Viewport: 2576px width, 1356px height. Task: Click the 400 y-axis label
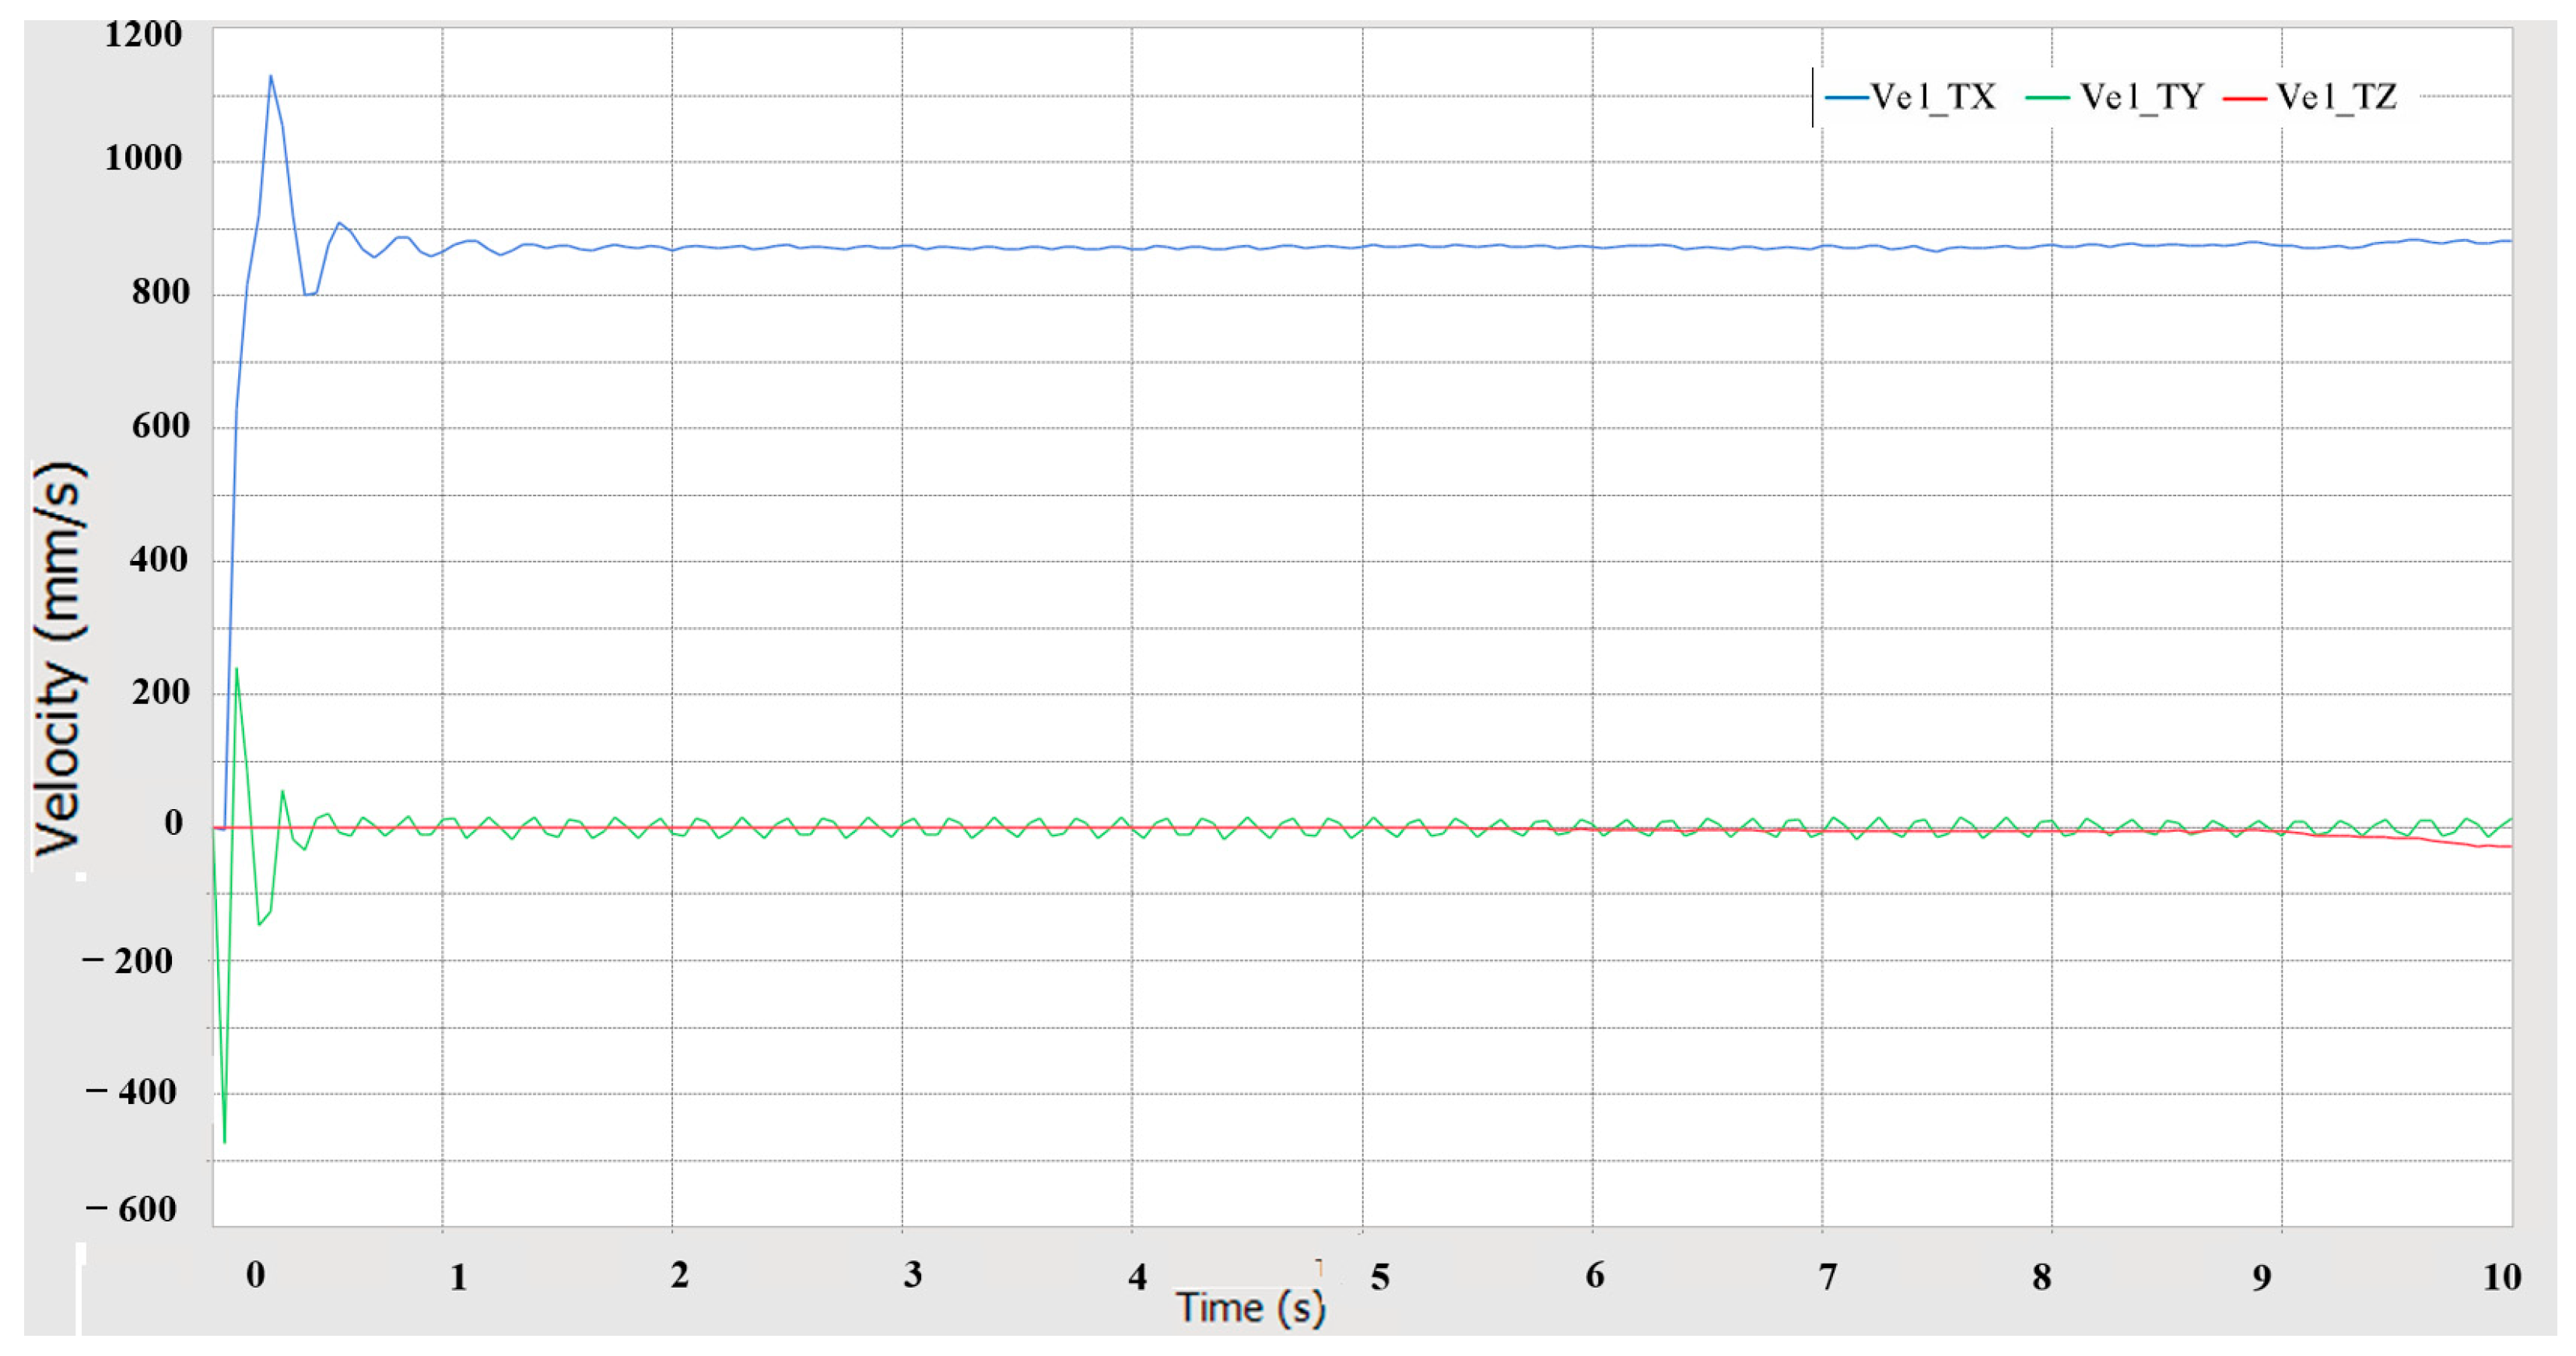(x=158, y=559)
